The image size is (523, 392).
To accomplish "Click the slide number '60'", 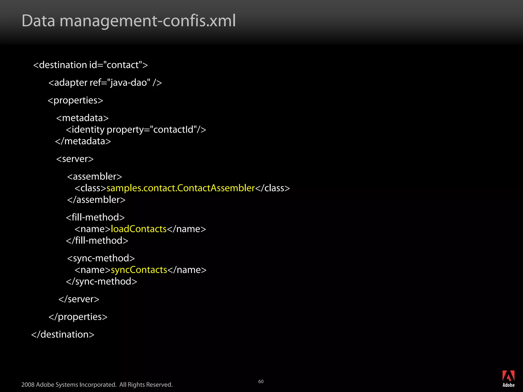I will (261, 382).
